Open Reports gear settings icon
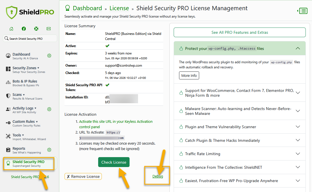Screen dimensions: 312x192 coord(49,150)
